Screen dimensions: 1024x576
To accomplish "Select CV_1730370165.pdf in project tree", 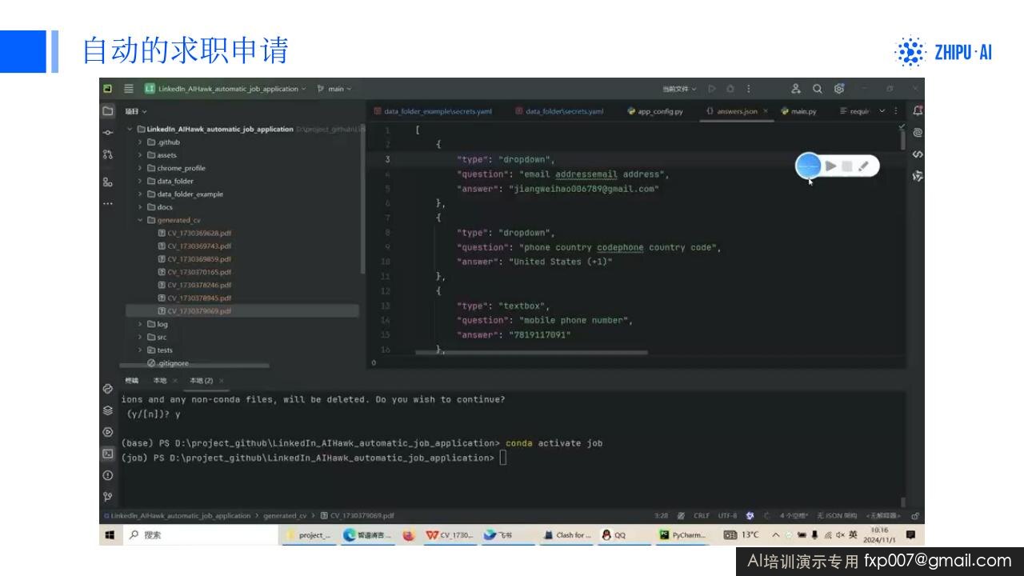I will point(199,272).
